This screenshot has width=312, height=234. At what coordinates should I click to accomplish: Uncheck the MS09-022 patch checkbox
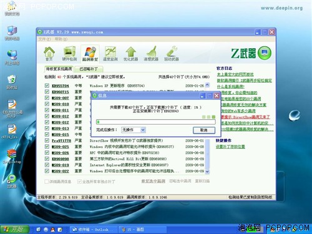click(47, 171)
